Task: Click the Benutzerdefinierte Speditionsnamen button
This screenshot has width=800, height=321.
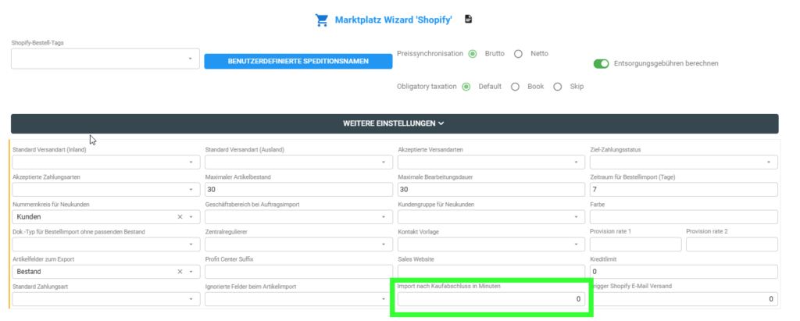Action: [298, 61]
